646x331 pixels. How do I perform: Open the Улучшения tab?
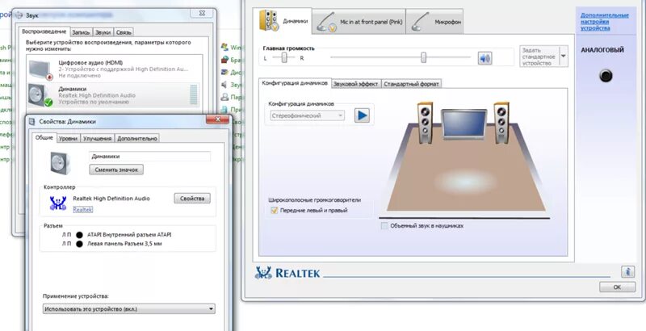(x=98, y=139)
